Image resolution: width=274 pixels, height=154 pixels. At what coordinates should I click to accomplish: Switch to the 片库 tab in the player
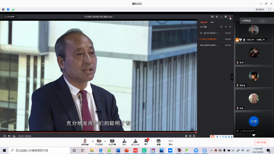point(212,22)
